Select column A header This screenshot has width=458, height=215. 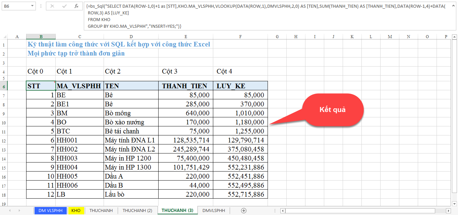[x=17, y=36]
